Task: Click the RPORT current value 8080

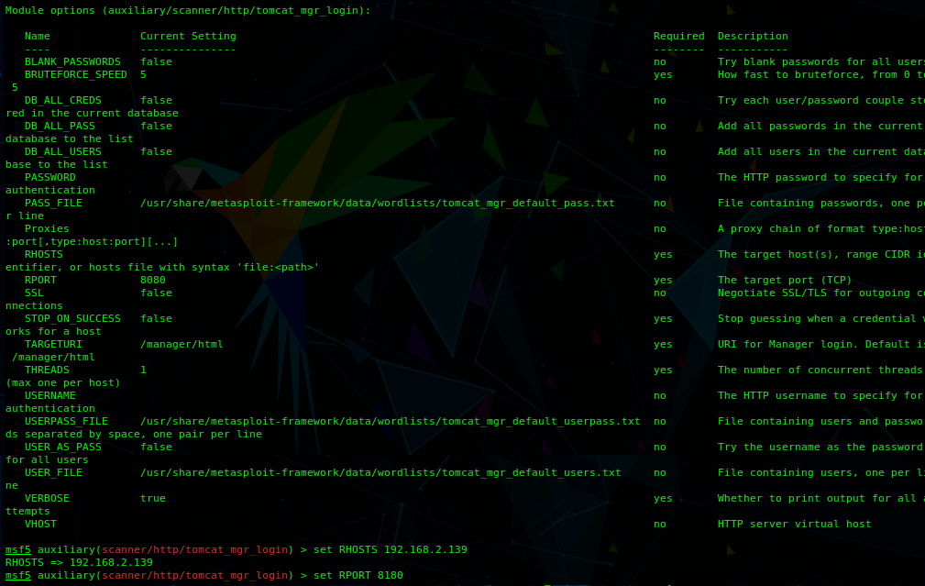Action: [153, 281]
